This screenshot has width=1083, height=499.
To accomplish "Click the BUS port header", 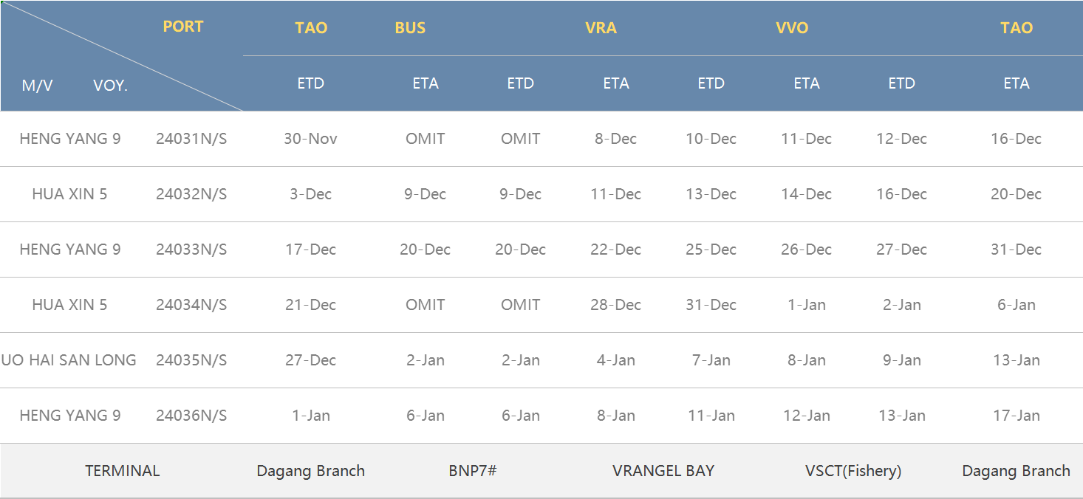I will (410, 28).
